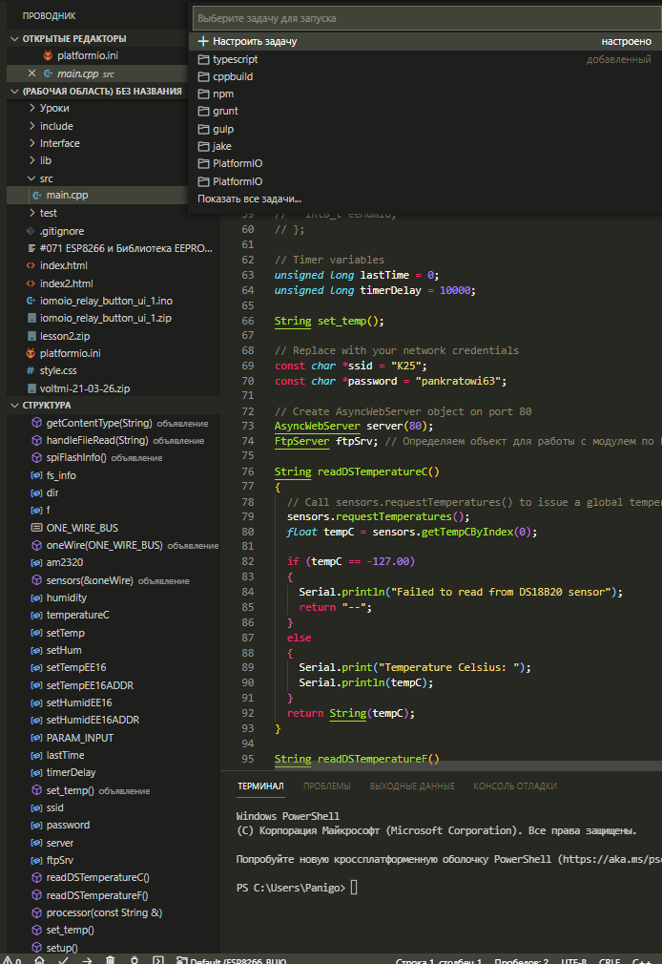Switch to the ПРОБЛЕМЫ tab
662x964 pixels.
coord(326,786)
